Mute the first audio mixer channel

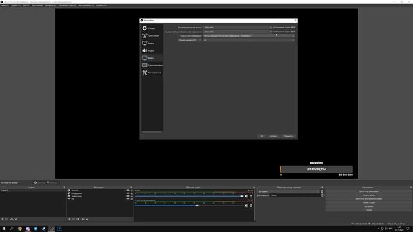click(x=247, y=196)
